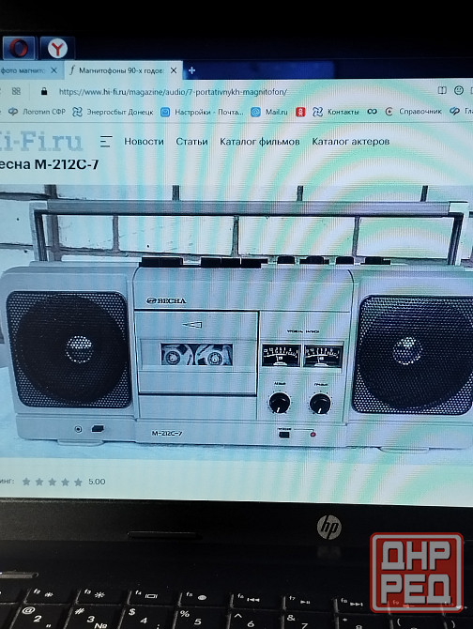This screenshot has width=473, height=629.
Task: Go to 'Каталог фильмов' in site menu
Action: pyautogui.click(x=260, y=142)
